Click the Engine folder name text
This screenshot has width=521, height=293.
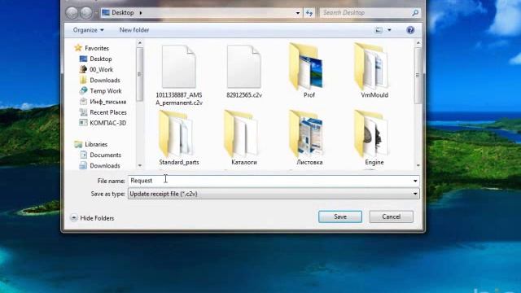pyautogui.click(x=374, y=162)
